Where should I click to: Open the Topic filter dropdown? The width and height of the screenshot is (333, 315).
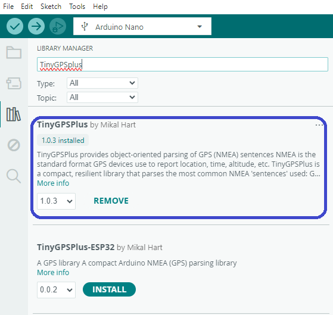[102, 98]
